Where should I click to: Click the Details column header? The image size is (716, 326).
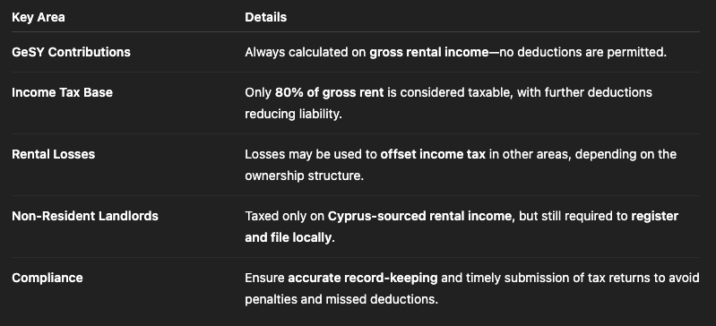click(266, 17)
